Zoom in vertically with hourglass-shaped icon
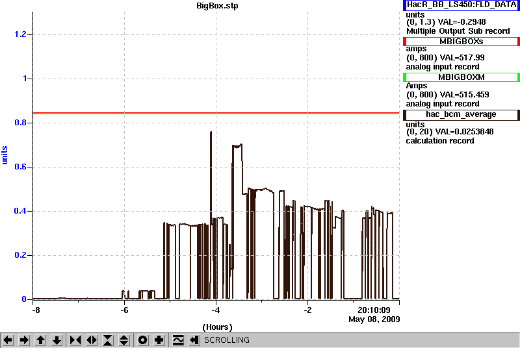Image resolution: width=520 pixels, height=348 pixels. pyautogui.click(x=108, y=340)
